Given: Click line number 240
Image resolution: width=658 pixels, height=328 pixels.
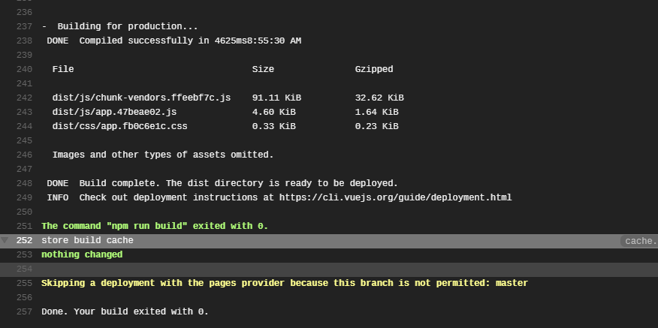Looking at the screenshot, I should (x=24, y=69).
